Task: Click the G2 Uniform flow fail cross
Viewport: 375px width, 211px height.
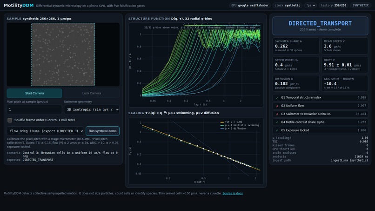Action: 277,106
